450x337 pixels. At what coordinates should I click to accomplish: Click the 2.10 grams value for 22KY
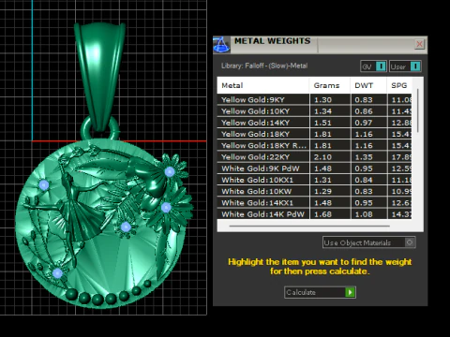coord(322,157)
